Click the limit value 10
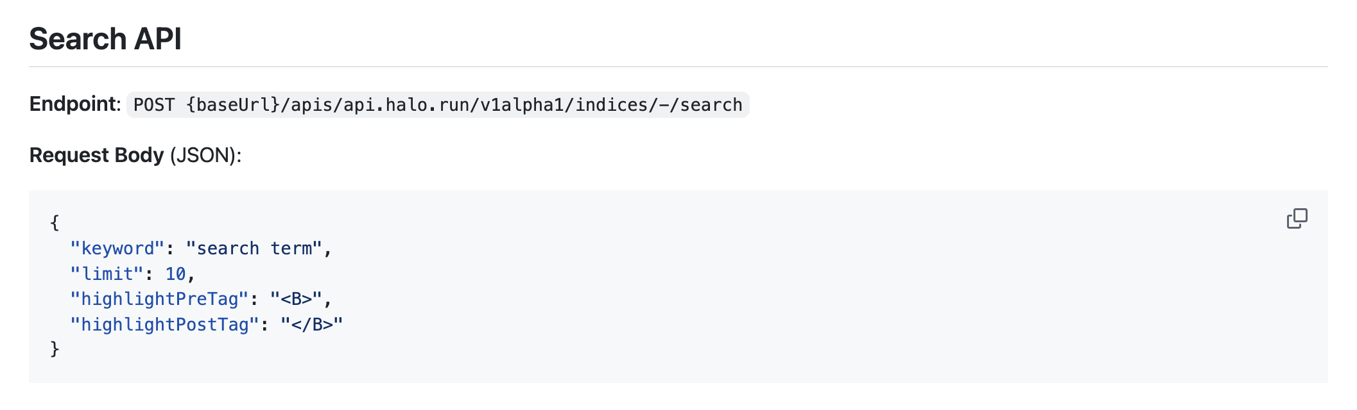 175,274
